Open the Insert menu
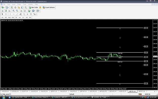 [14, 4]
